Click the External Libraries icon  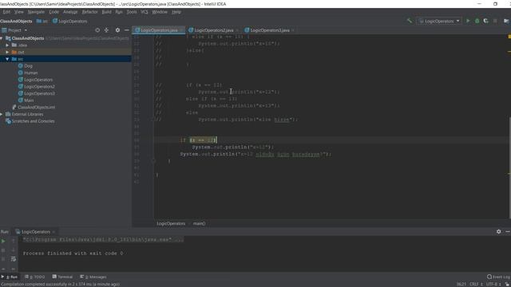tap(8, 114)
